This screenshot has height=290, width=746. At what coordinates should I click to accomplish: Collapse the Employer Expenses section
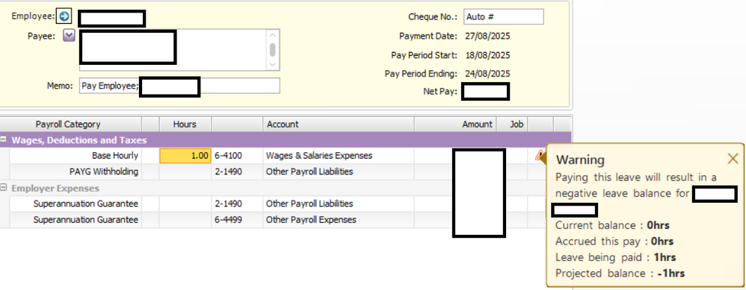click(x=4, y=188)
